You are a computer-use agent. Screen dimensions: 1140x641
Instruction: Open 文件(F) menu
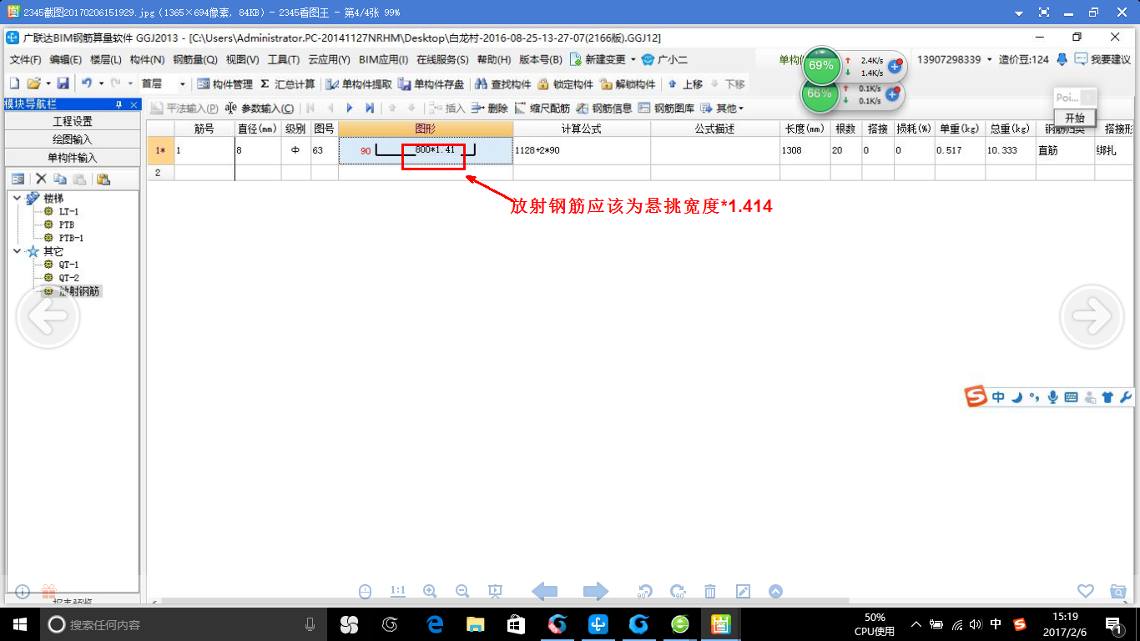(26, 60)
